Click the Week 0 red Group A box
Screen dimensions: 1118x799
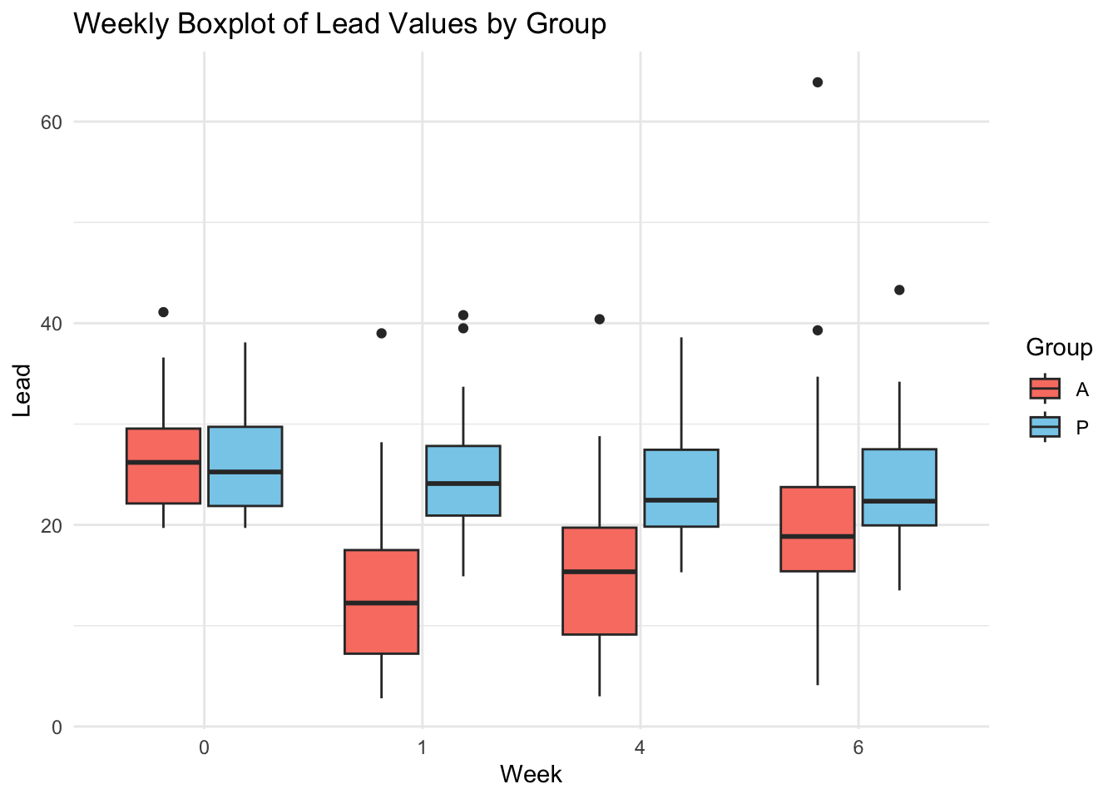163,466
